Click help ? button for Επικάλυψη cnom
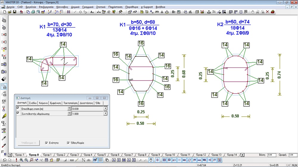This screenshot has height=167, width=298. click(x=69, y=108)
